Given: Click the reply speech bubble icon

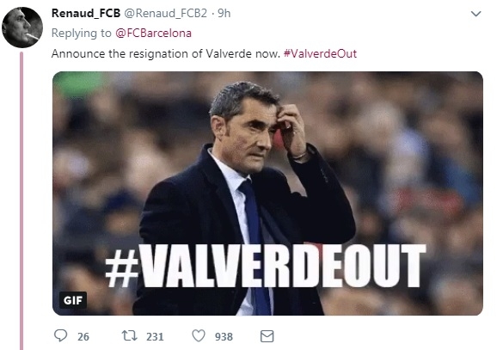Looking at the screenshot, I should click(x=61, y=336).
